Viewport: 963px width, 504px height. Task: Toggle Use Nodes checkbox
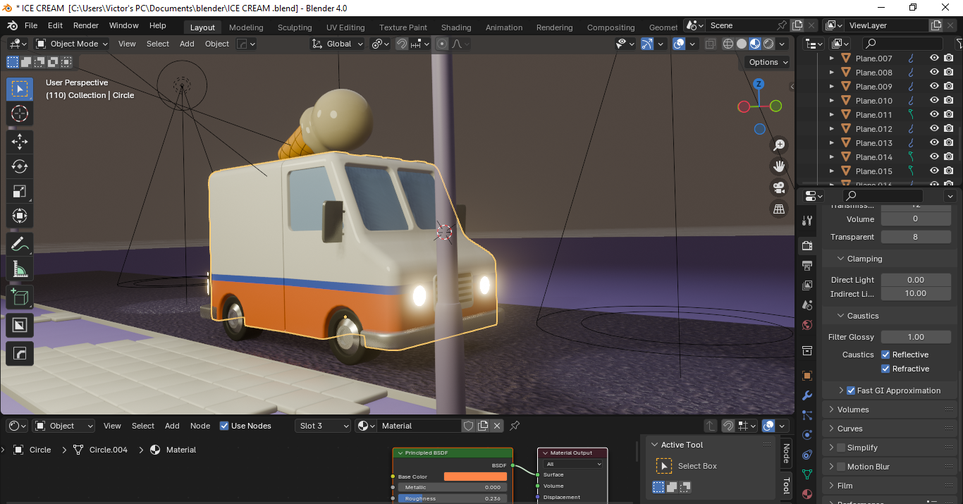[224, 426]
